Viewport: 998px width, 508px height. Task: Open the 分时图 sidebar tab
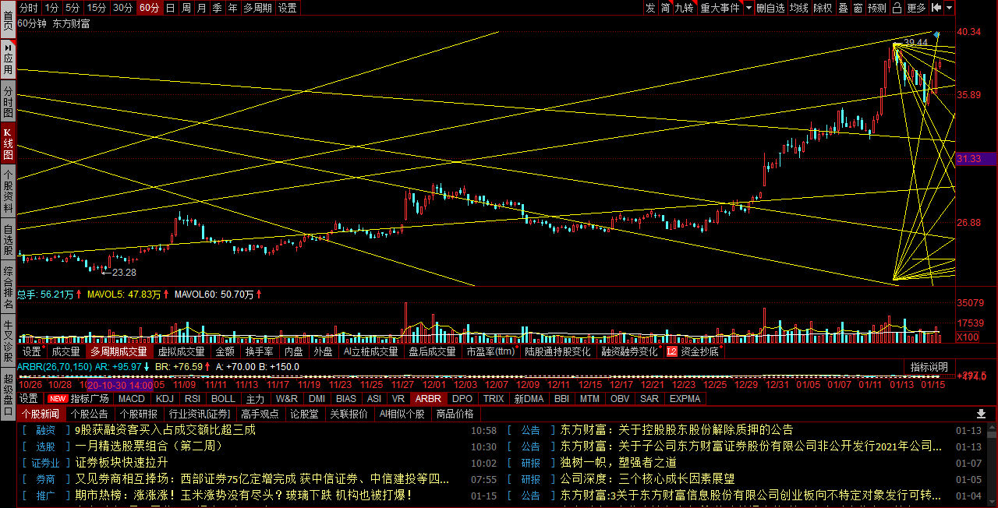coord(8,102)
